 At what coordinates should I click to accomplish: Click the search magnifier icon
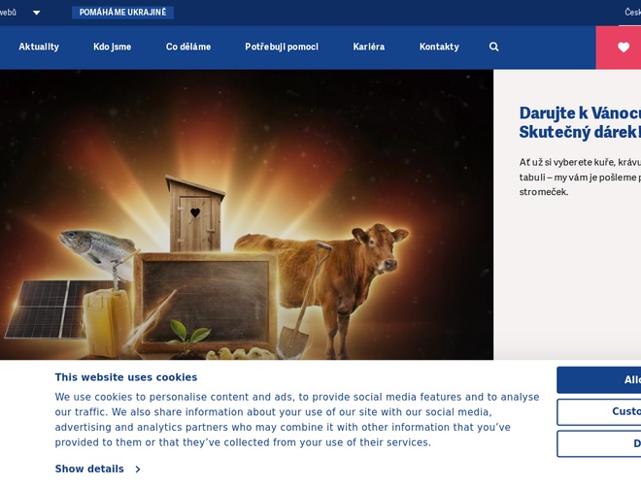493,47
